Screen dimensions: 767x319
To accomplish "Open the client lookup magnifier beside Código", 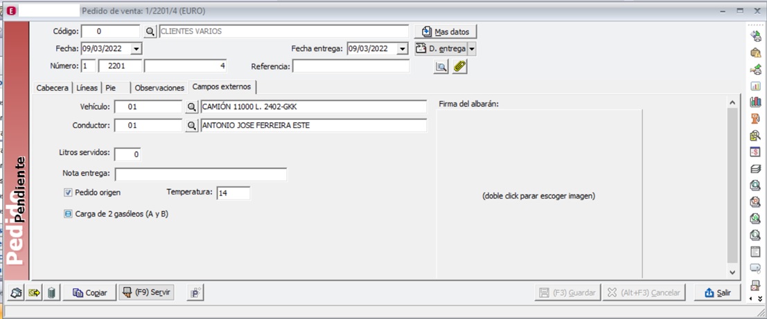I will pos(150,32).
